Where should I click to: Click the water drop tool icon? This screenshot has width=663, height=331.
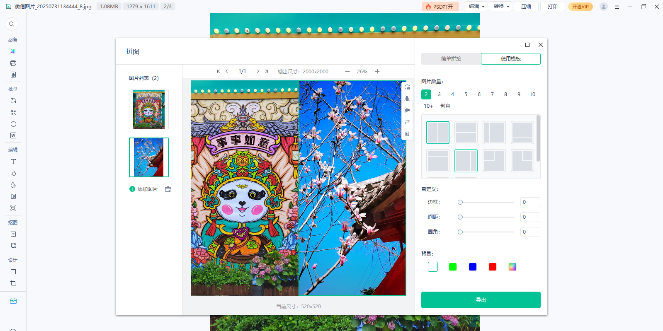13,185
